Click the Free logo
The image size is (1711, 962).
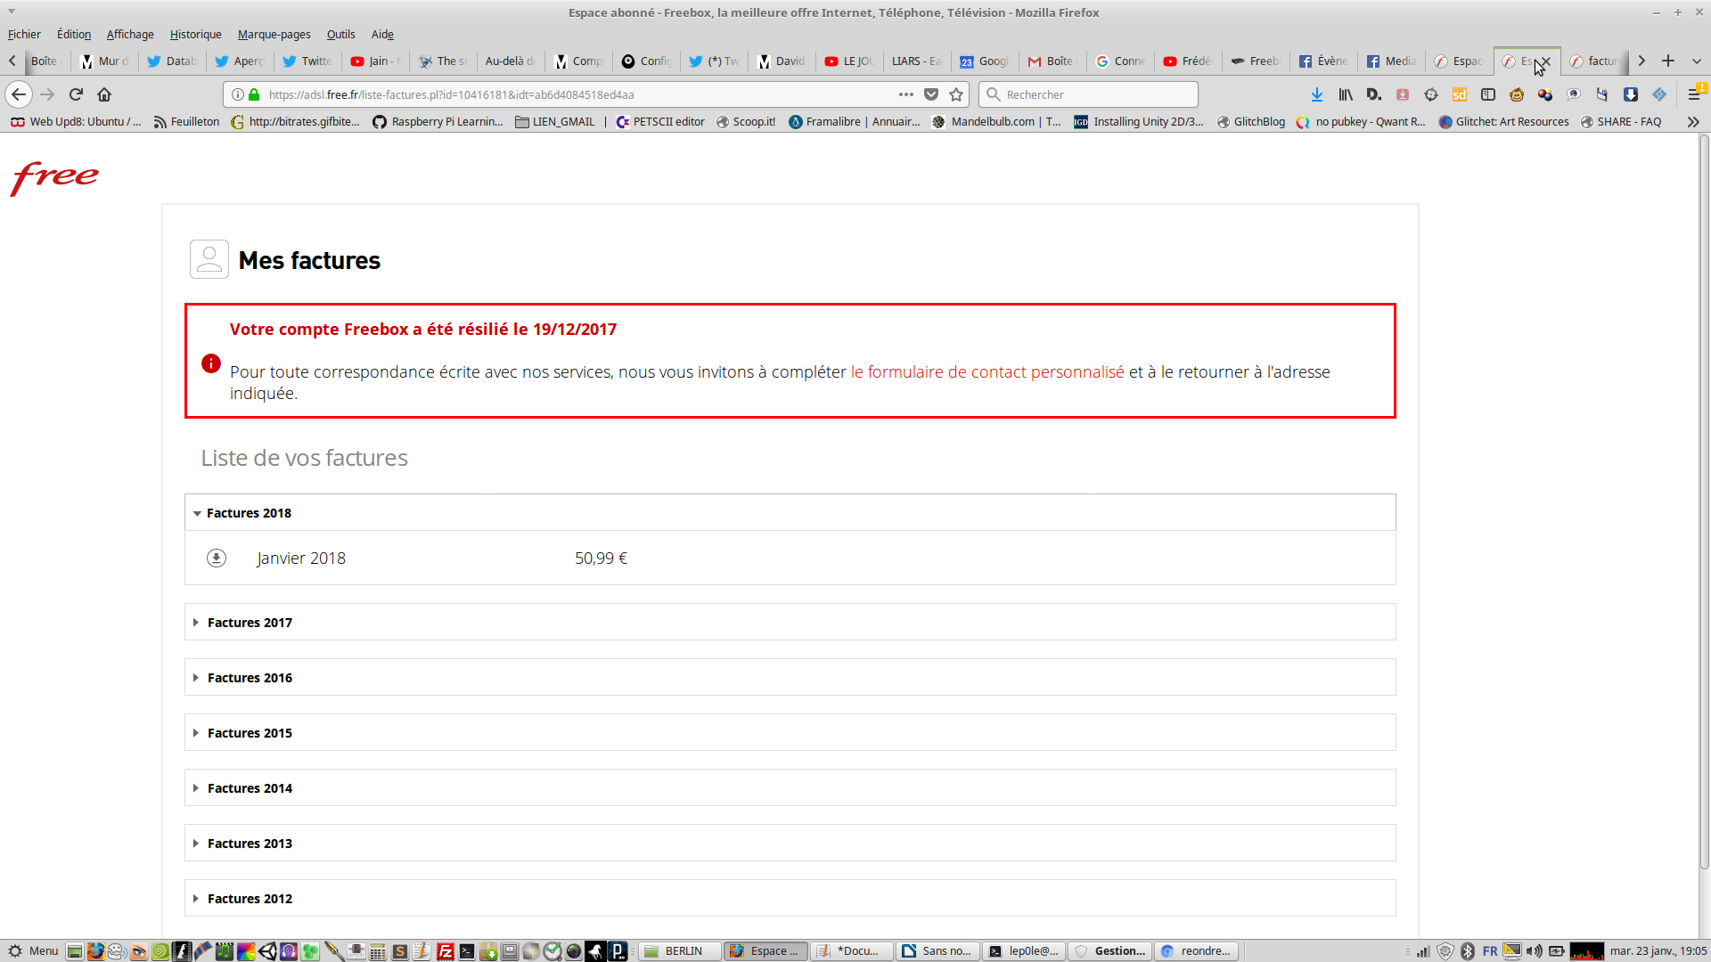[54, 177]
